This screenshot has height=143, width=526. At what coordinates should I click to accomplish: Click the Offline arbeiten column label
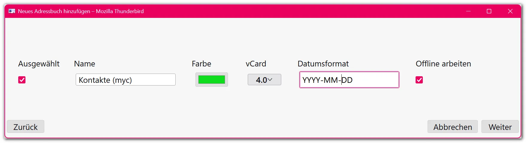point(443,64)
